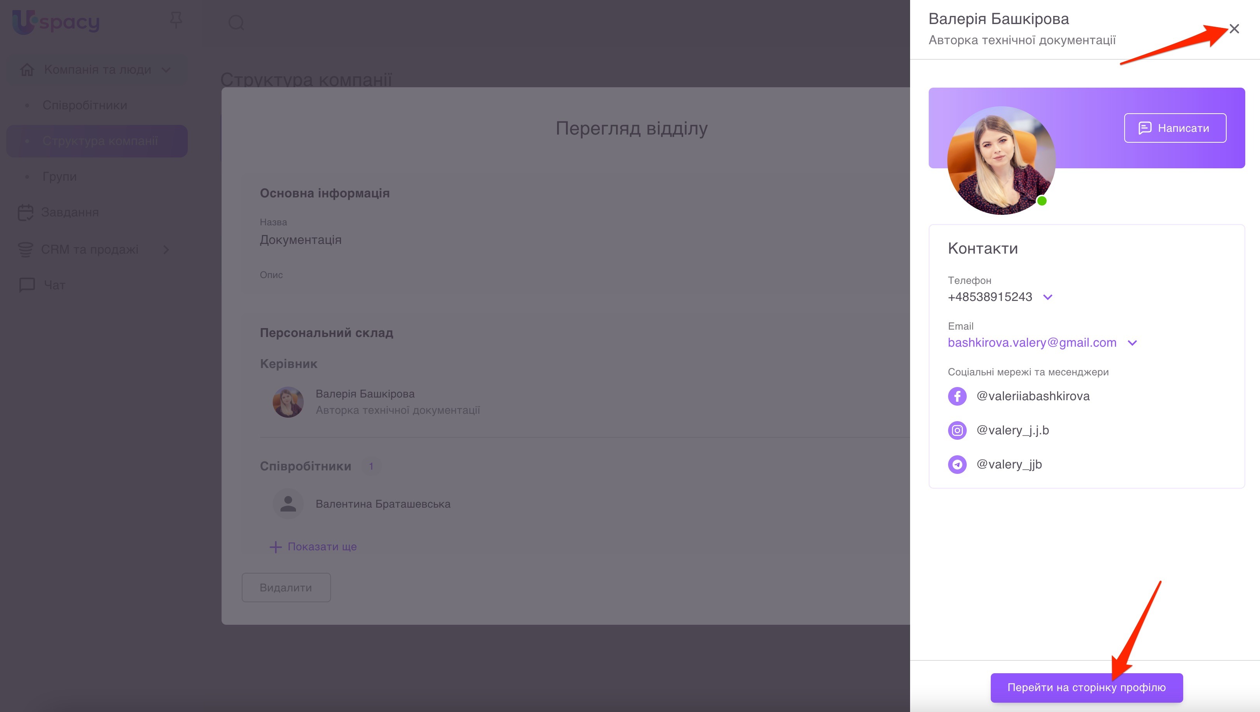
Task: Click the Uspacy logo
Action: point(56,21)
